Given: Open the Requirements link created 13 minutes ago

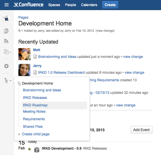Looking at the screenshot, I should [x=104, y=80].
